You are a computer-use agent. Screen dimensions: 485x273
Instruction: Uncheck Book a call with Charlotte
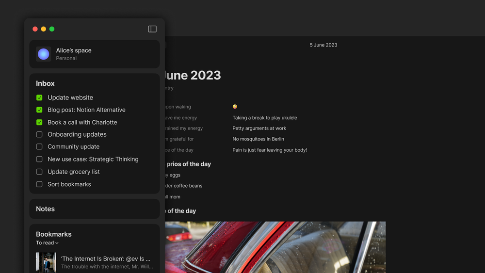point(39,122)
